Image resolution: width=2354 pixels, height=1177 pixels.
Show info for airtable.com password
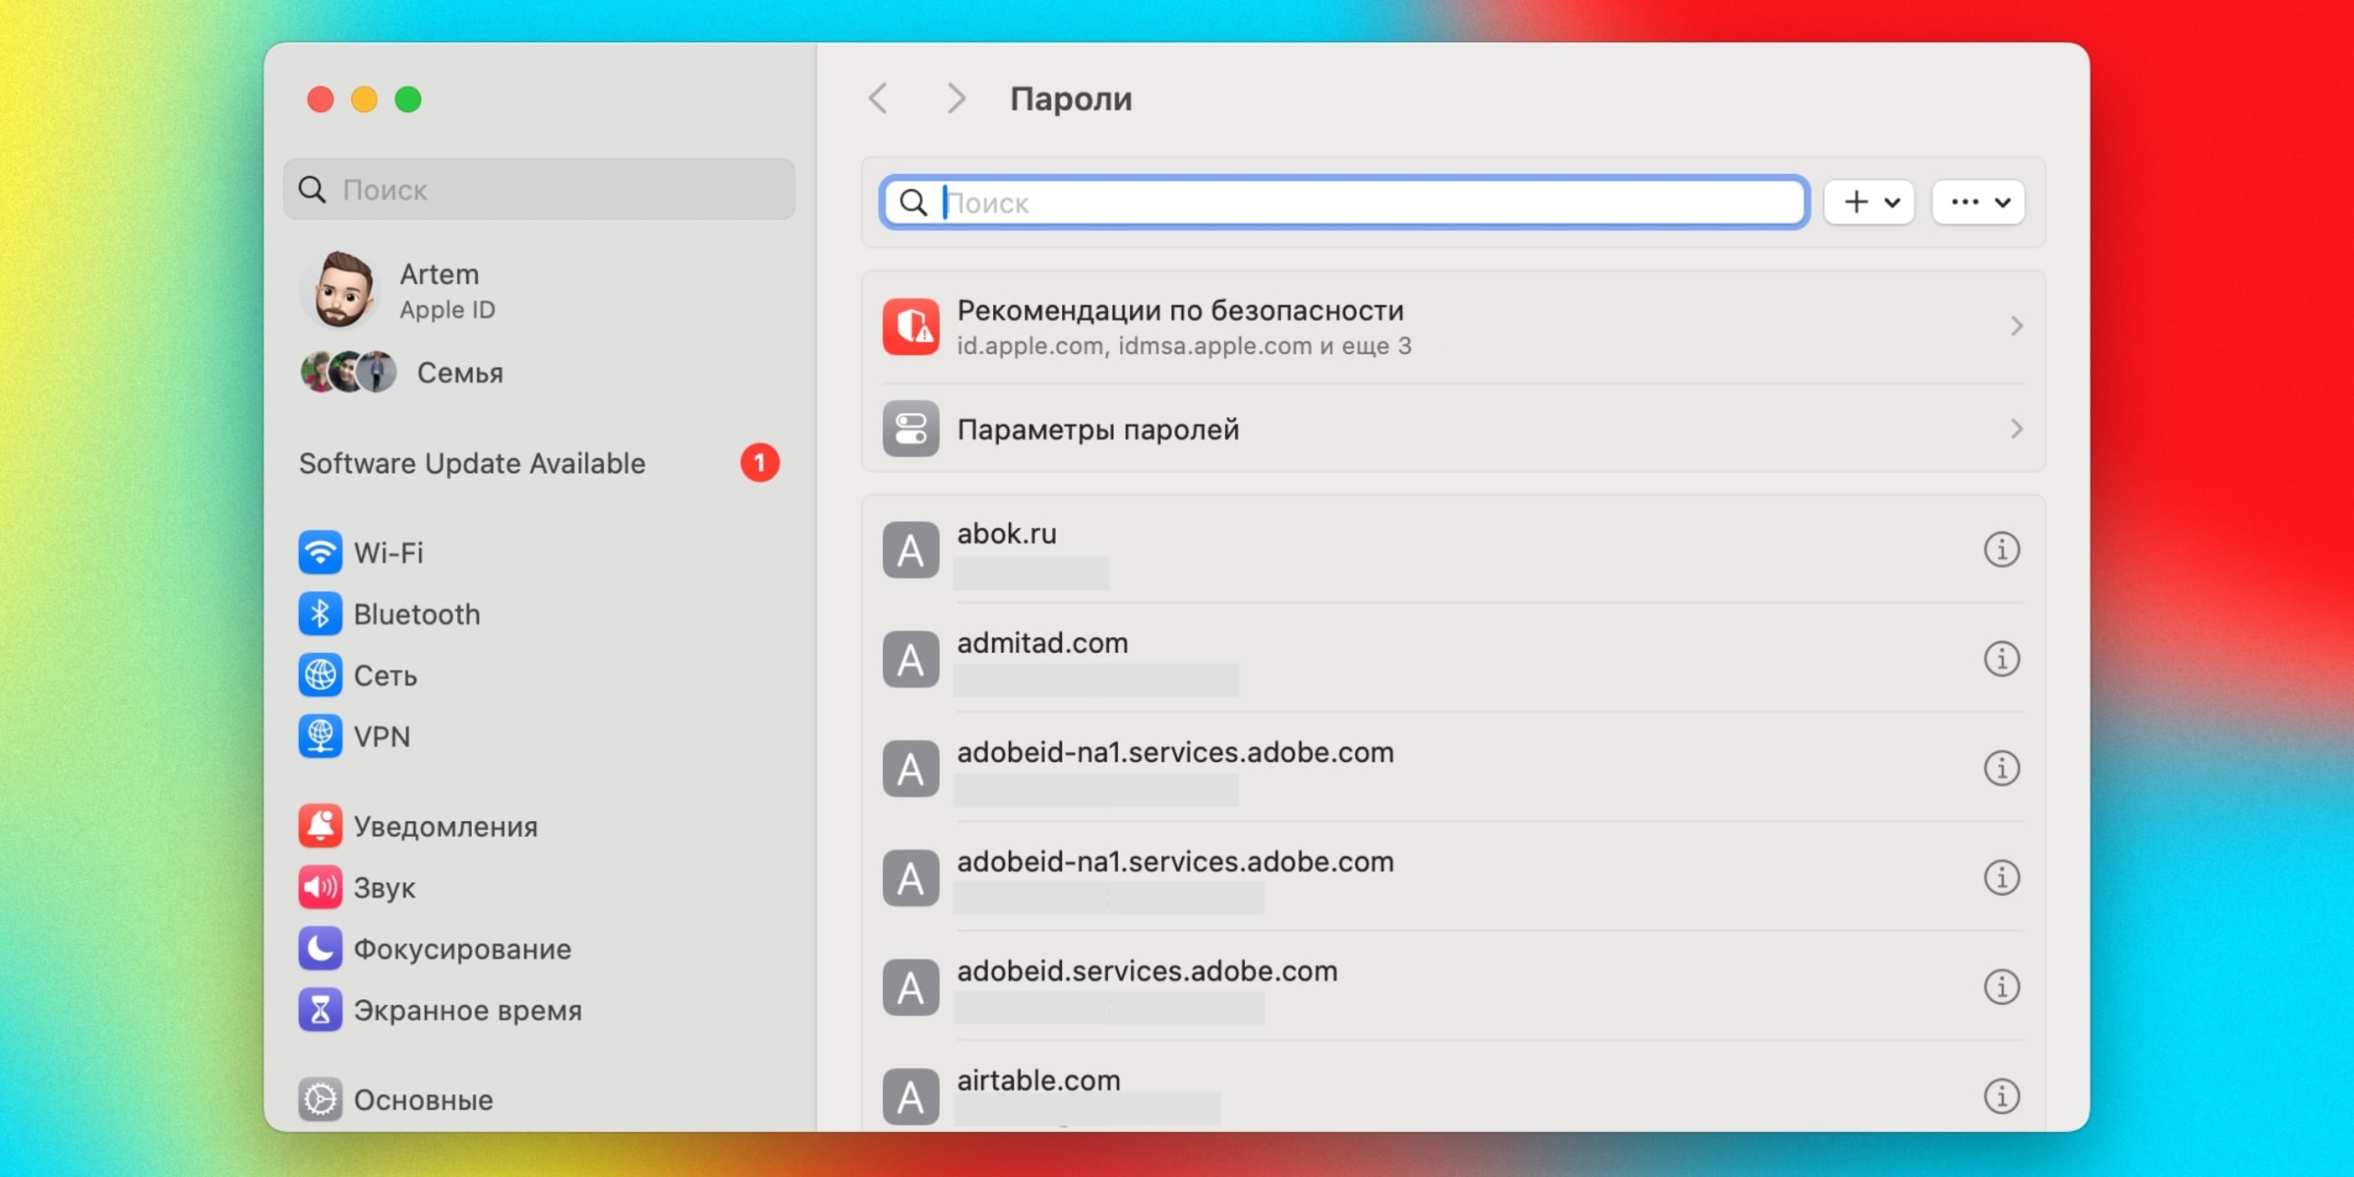tap(2002, 1096)
